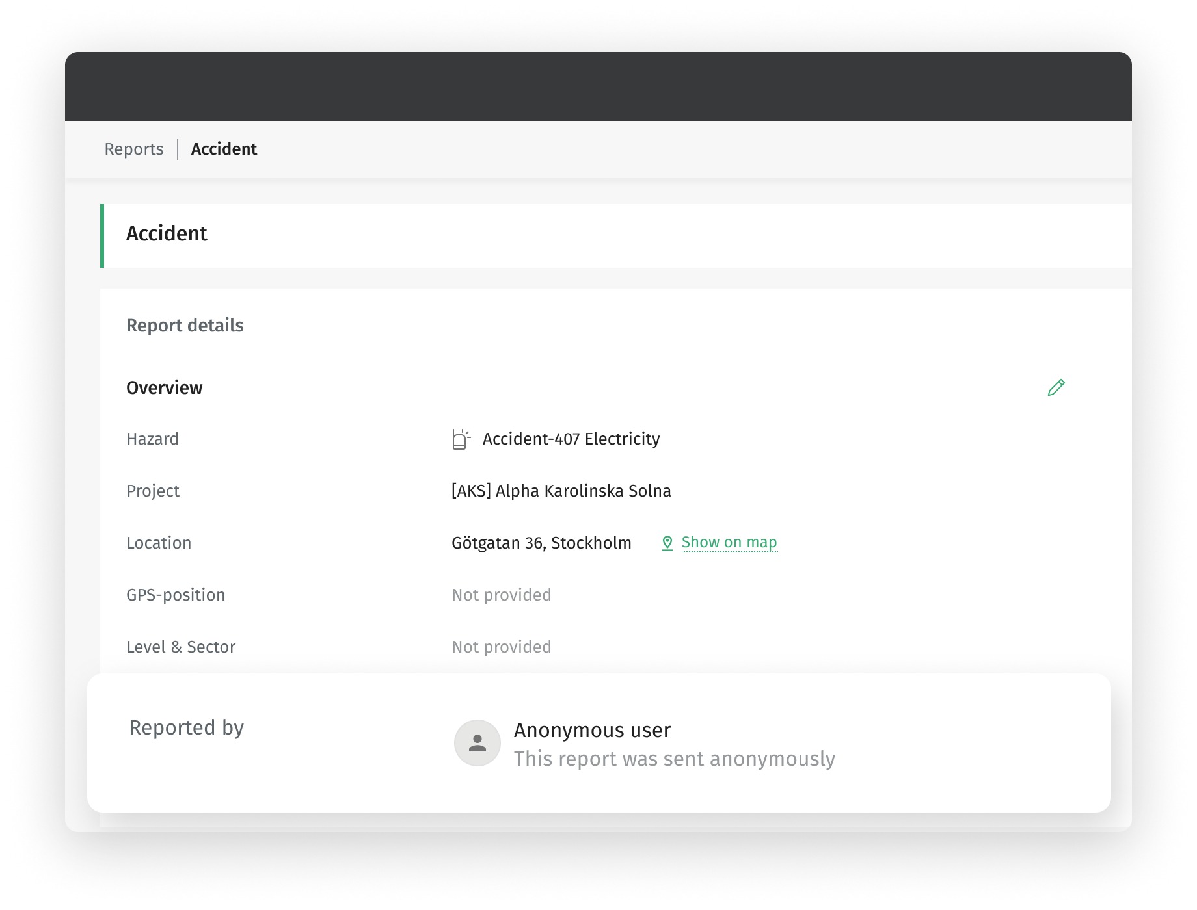Click the Anonymous user name

(x=592, y=730)
